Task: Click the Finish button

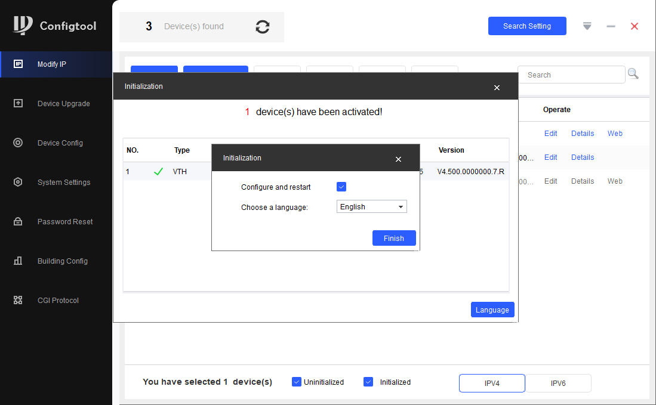Action: click(x=394, y=238)
